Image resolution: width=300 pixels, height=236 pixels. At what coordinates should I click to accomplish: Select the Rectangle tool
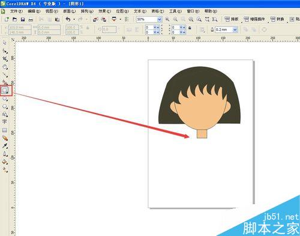click(5, 91)
